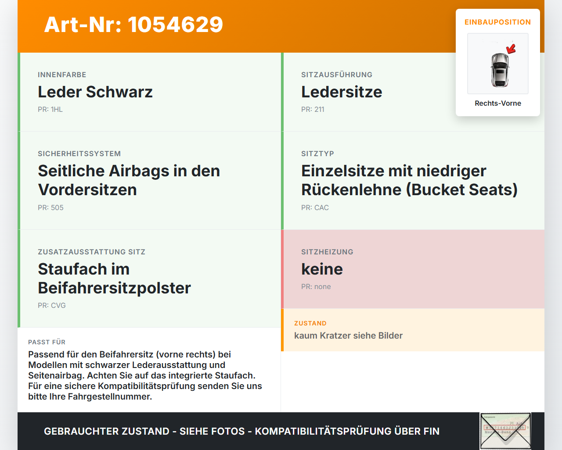Click 'ZUSATZAUSSTATTUNG SITZ' label
The image size is (562, 450).
point(91,252)
